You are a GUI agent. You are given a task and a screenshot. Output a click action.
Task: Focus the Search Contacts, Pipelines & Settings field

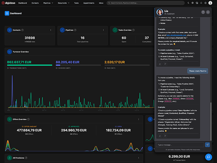[145, 3]
